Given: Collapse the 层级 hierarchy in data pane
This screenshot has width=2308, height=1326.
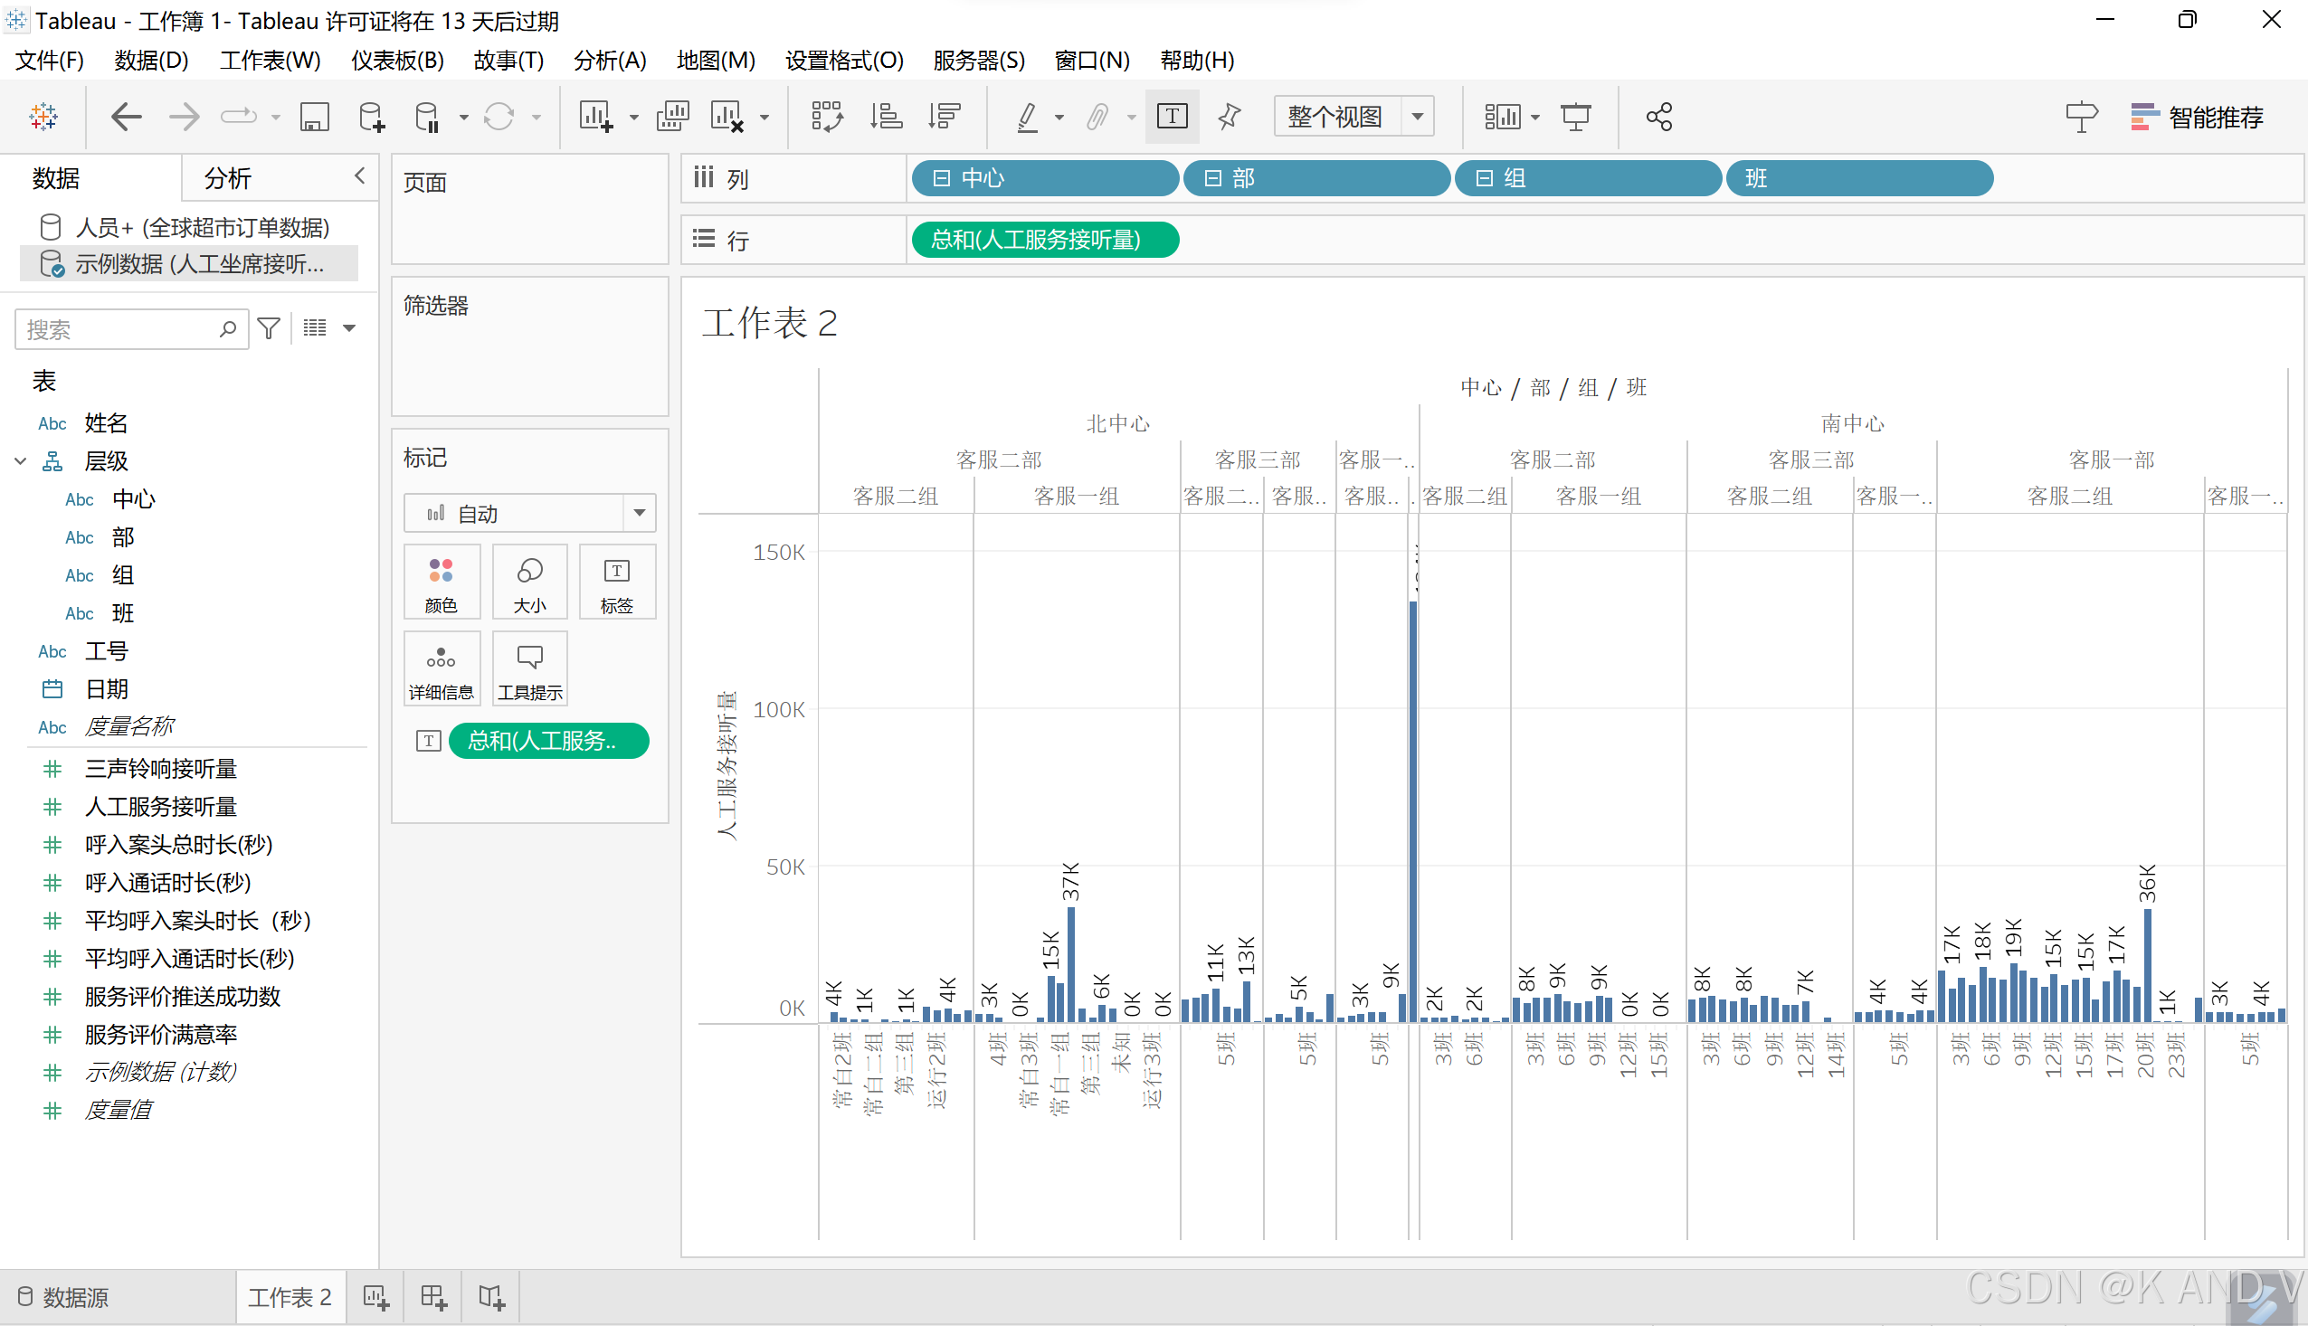Looking at the screenshot, I should tap(20, 460).
